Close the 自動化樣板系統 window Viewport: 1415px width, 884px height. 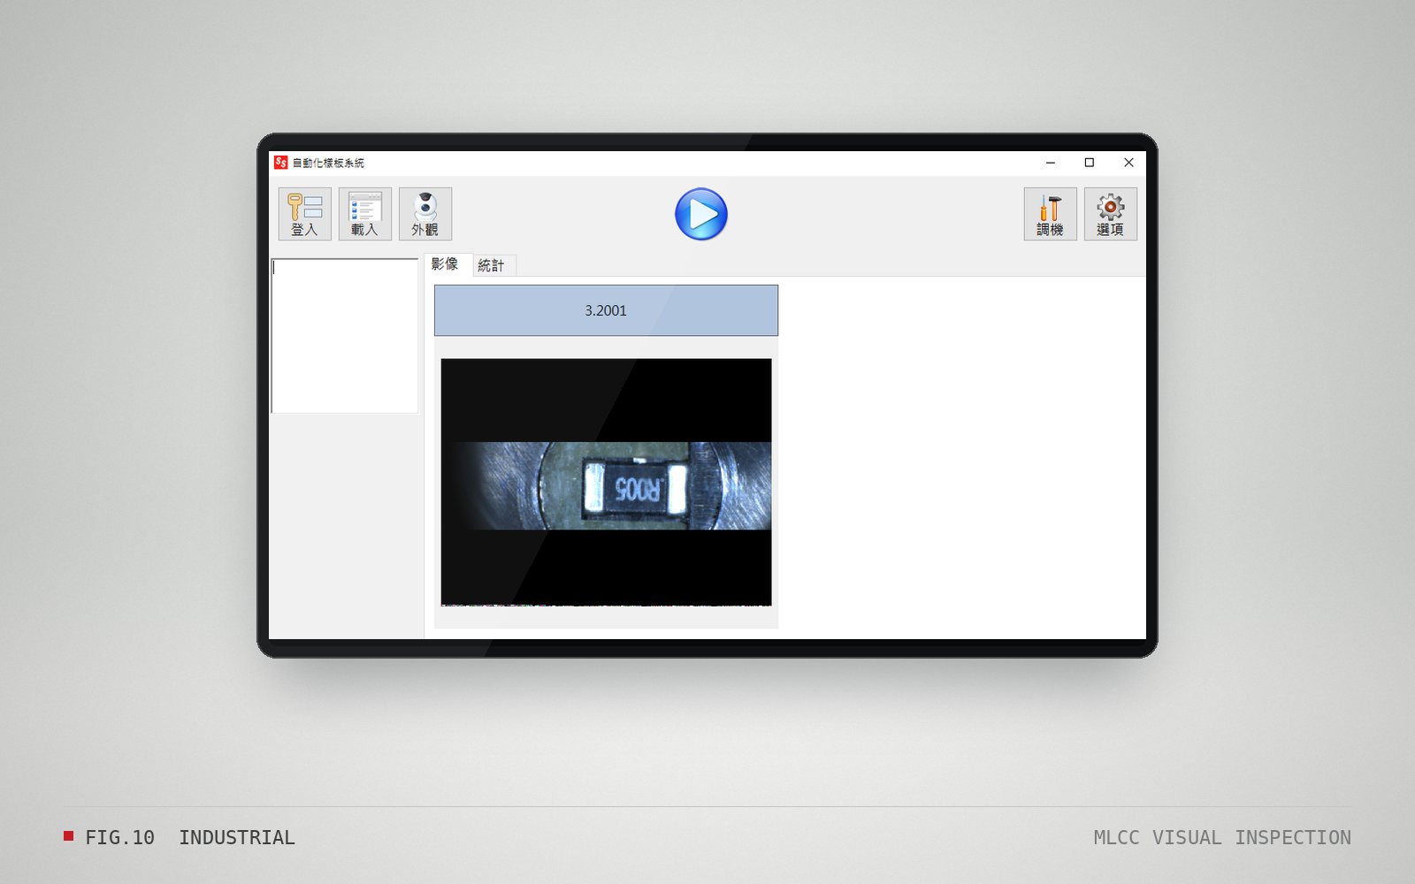pos(1128,163)
